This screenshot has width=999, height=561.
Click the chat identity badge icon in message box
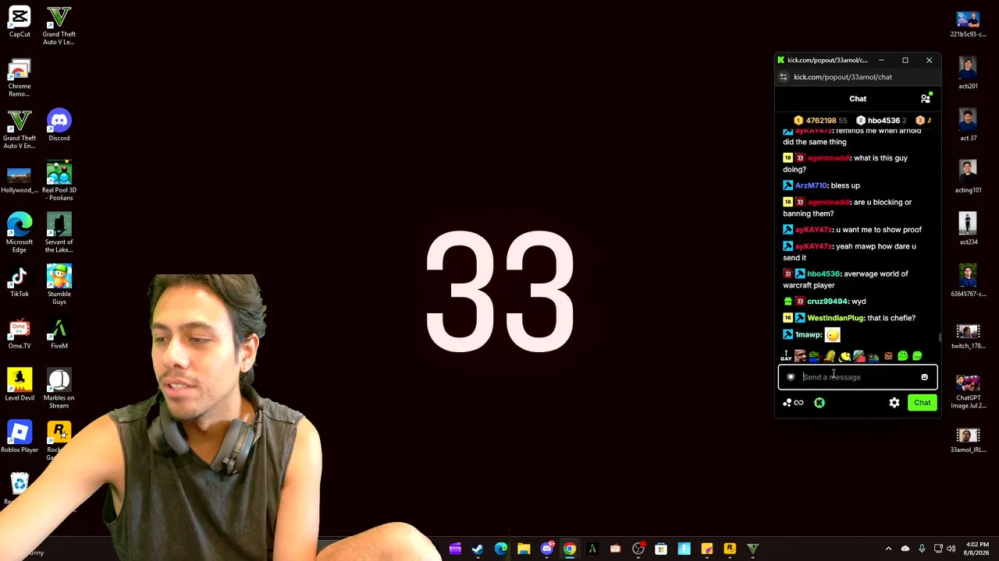[x=791, y=377]
